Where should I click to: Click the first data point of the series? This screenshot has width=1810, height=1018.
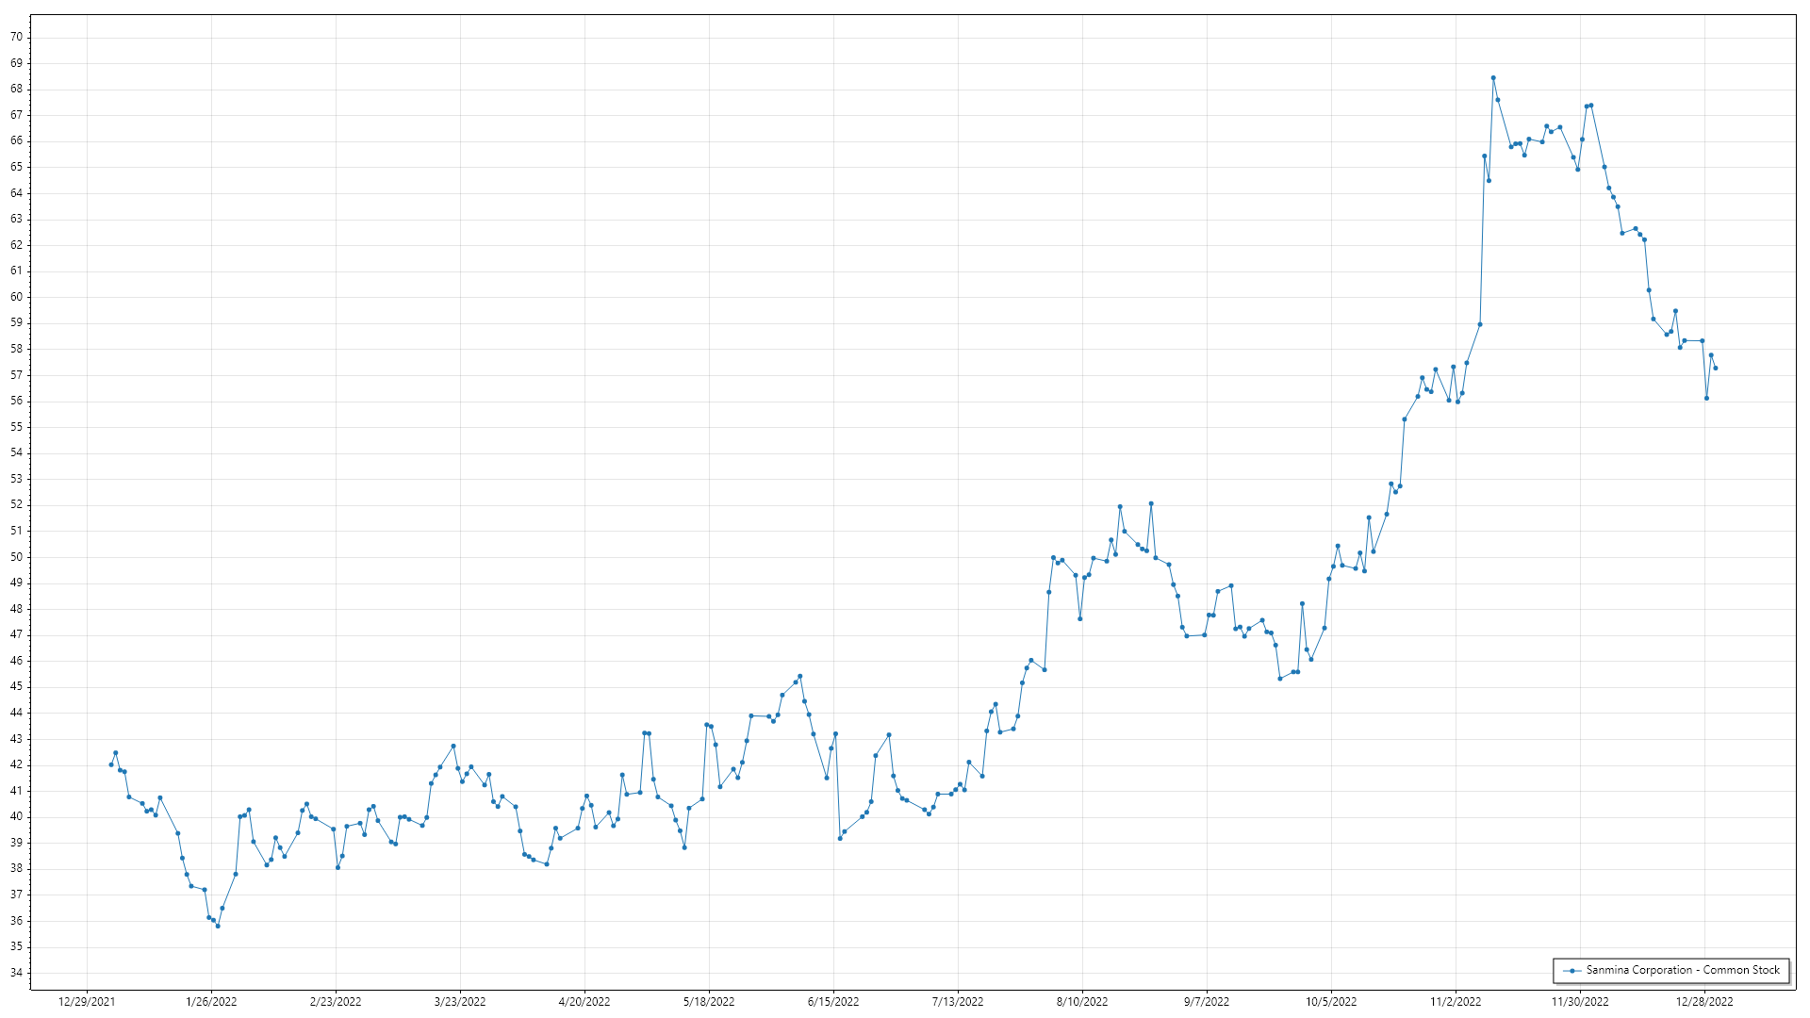click(x=111, y=765)
